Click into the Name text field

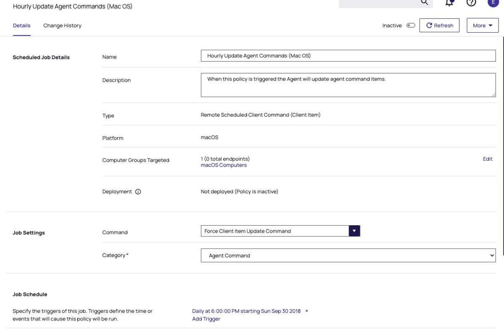point(348,56)
